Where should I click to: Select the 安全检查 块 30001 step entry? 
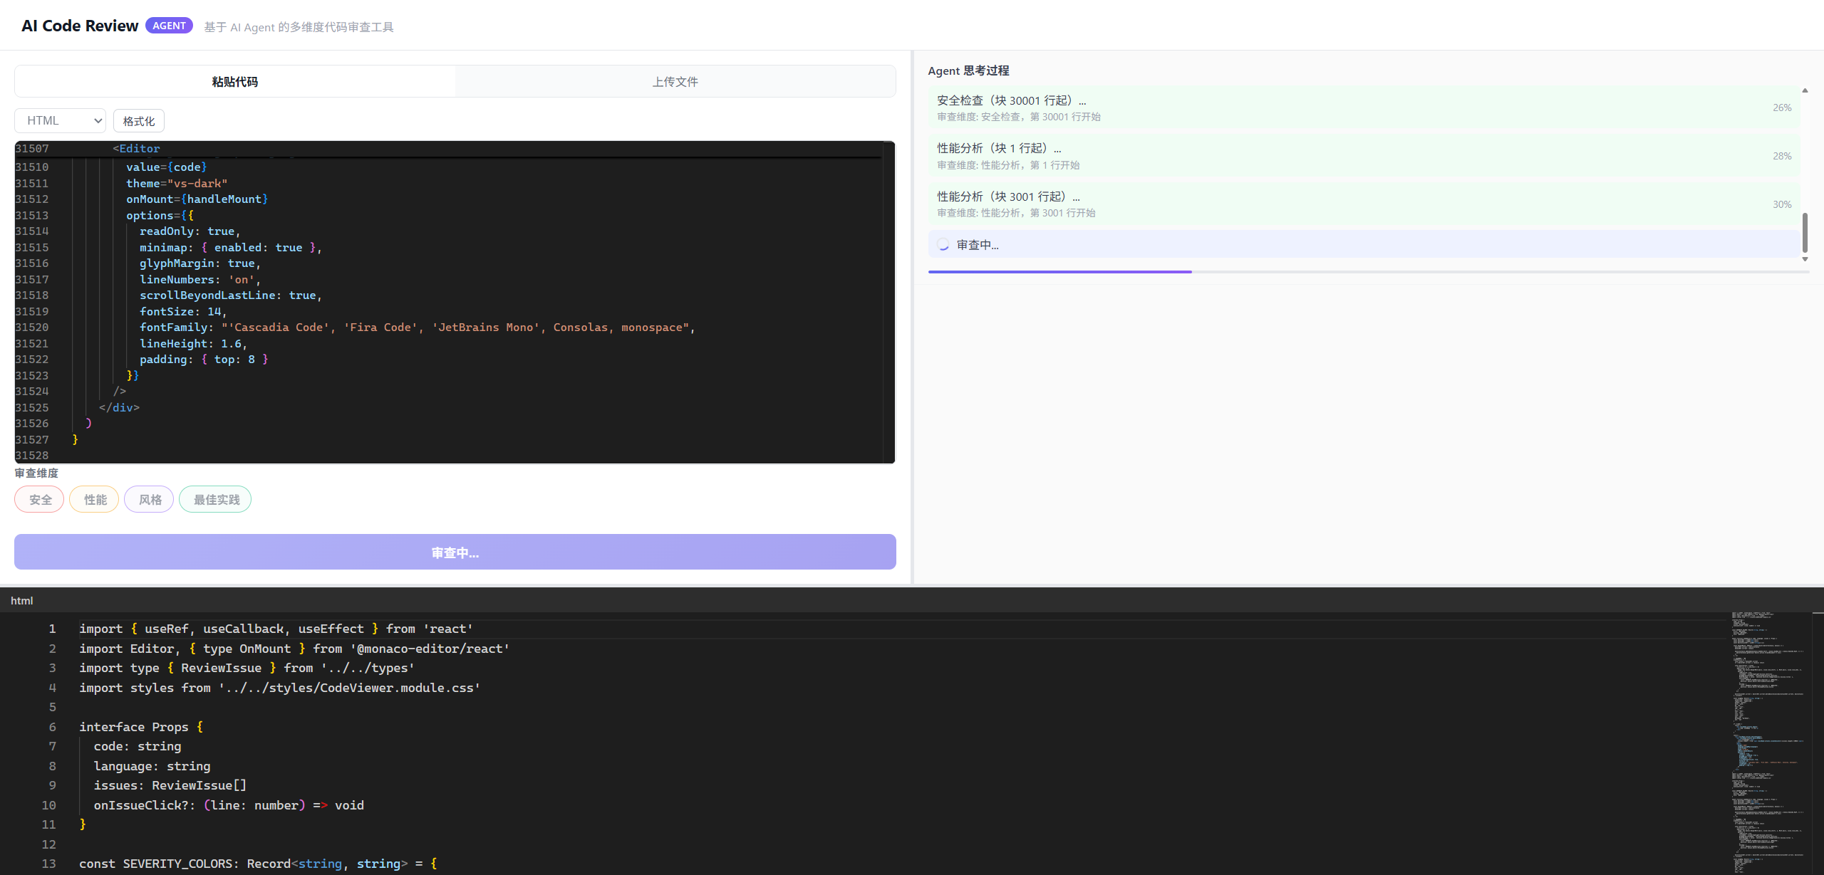[1364, 108]
